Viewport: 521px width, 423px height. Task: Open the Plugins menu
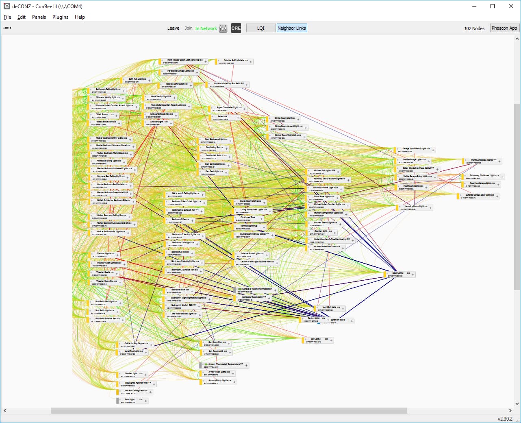coord(60,17)
